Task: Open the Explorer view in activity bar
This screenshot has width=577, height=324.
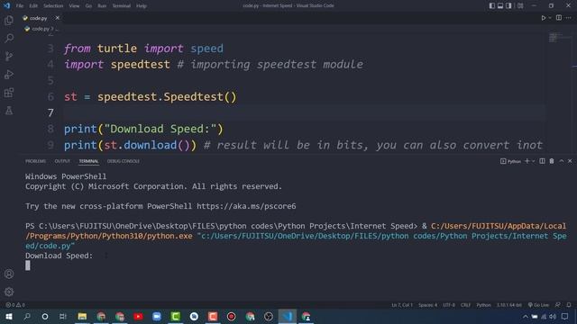Action: point(9,20)
